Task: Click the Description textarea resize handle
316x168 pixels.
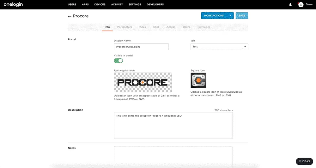Action: click(231, 137)
